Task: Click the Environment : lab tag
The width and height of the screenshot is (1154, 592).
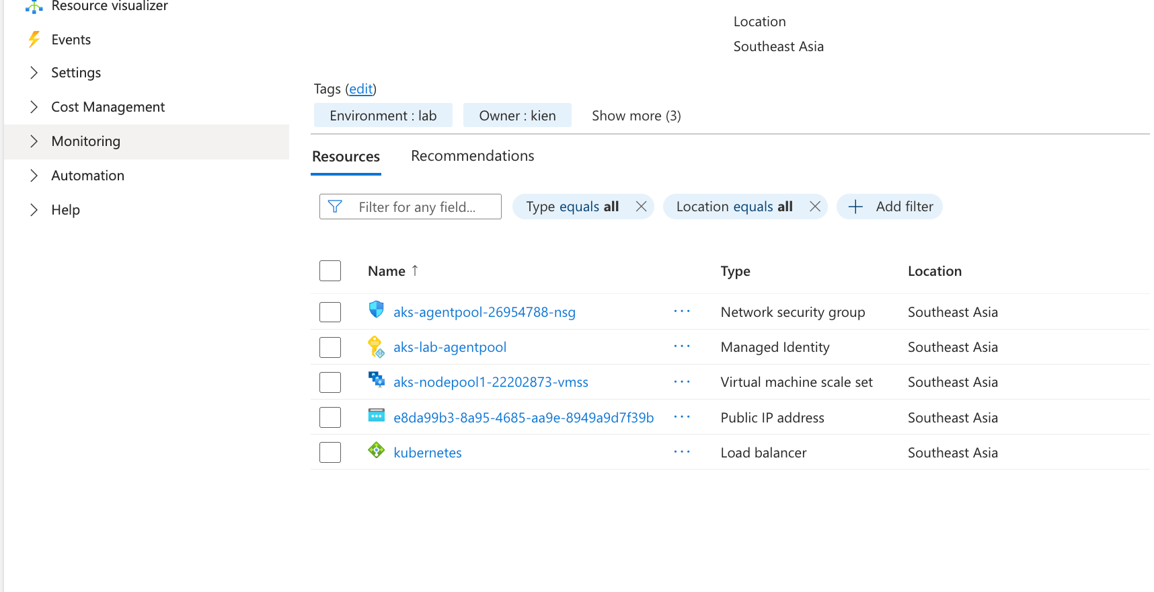Action: 383,116
